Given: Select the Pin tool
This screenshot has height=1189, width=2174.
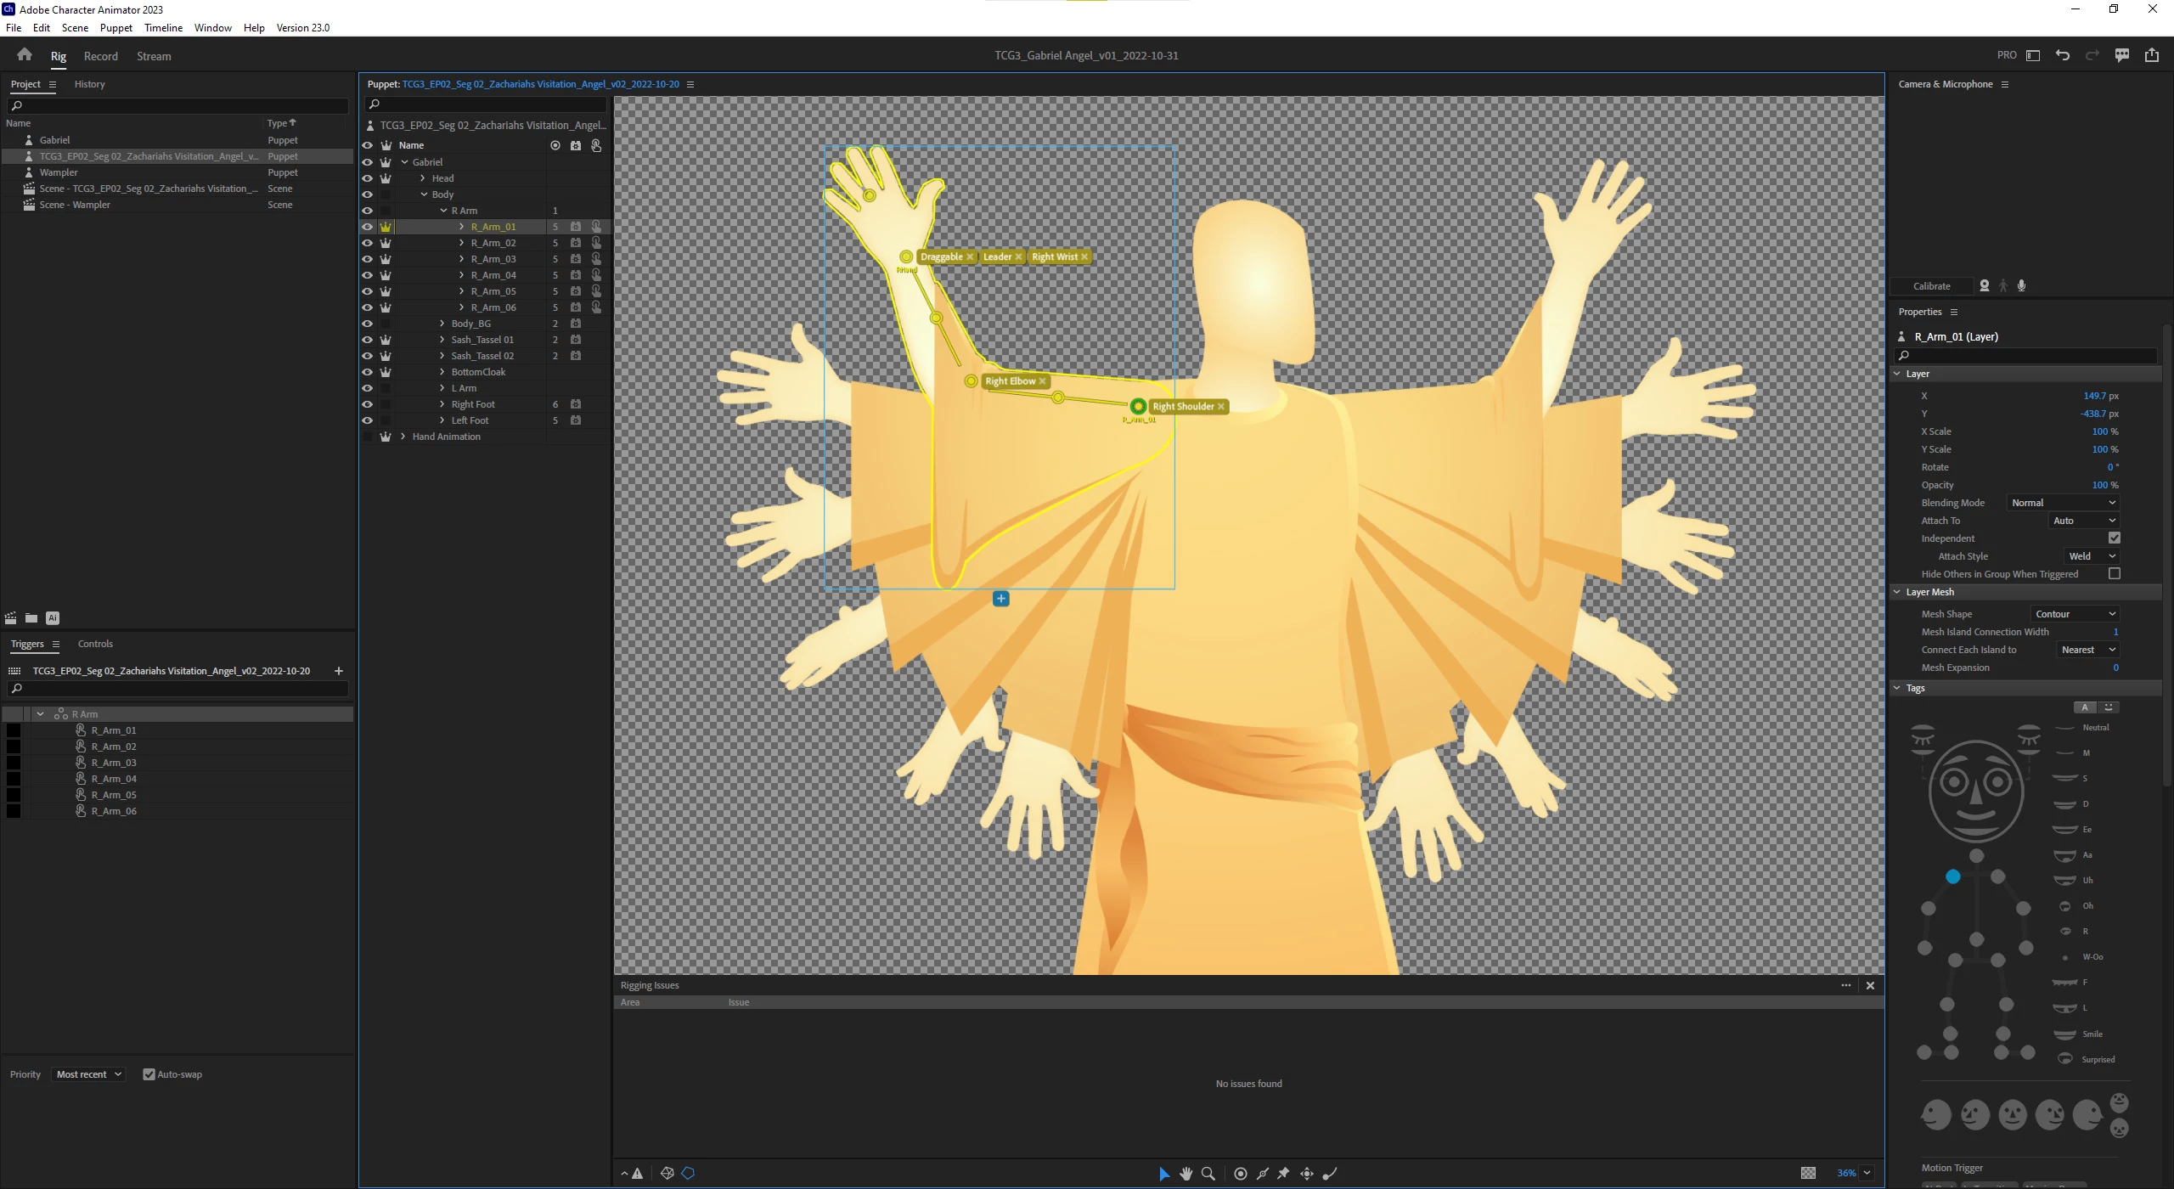Looking at the screenshot, I should (x=1283, y=1174).
